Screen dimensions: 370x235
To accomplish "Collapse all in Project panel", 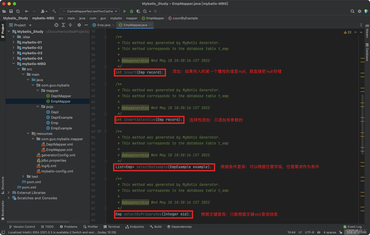I will coord(70,25).
